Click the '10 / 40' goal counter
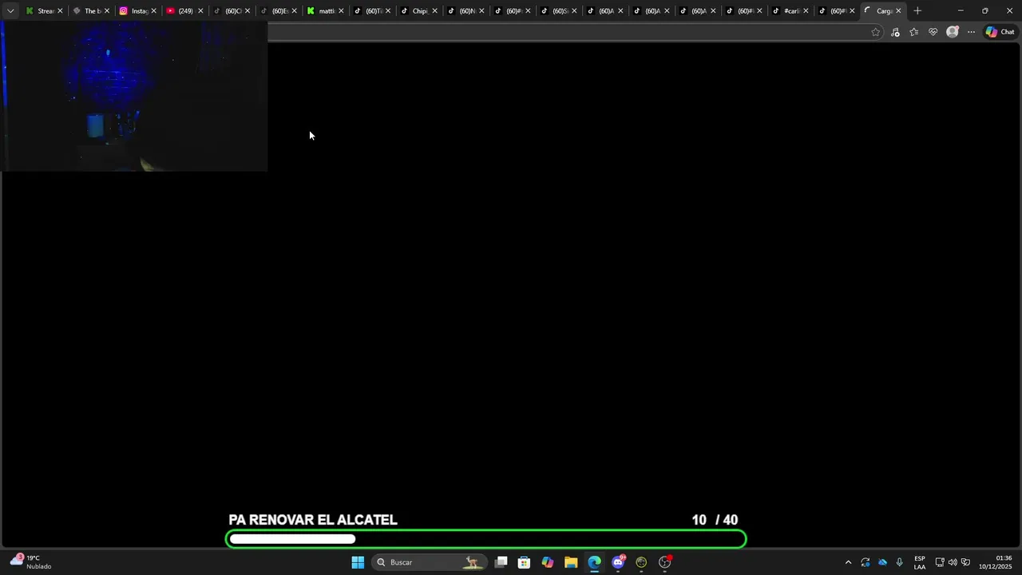This screenshot has height=575, width=1022. click(715, 520)
